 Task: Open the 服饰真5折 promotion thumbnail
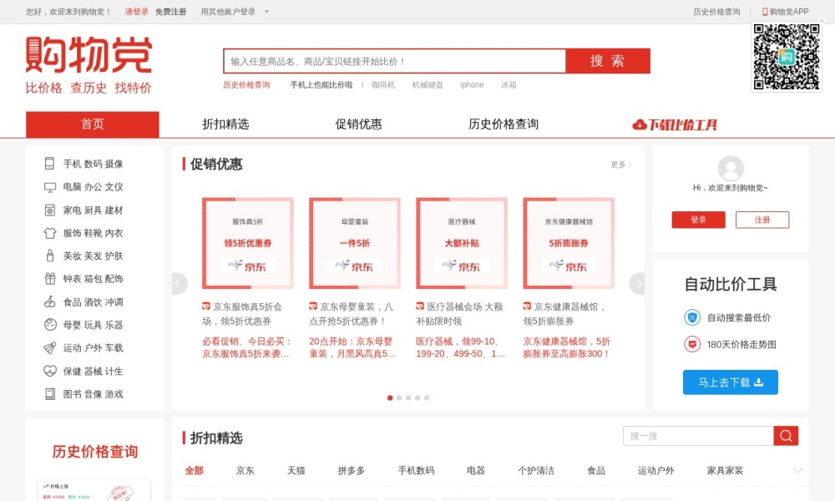pyautogui.click(x=248, y=243)
